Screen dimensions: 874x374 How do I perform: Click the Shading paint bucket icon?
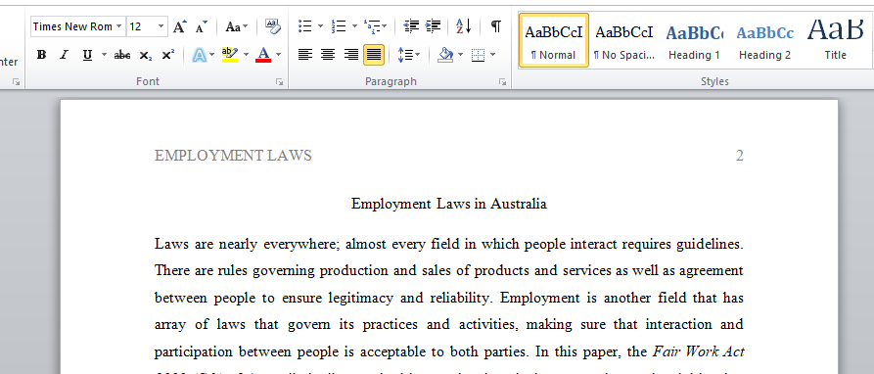coord(445,55)
